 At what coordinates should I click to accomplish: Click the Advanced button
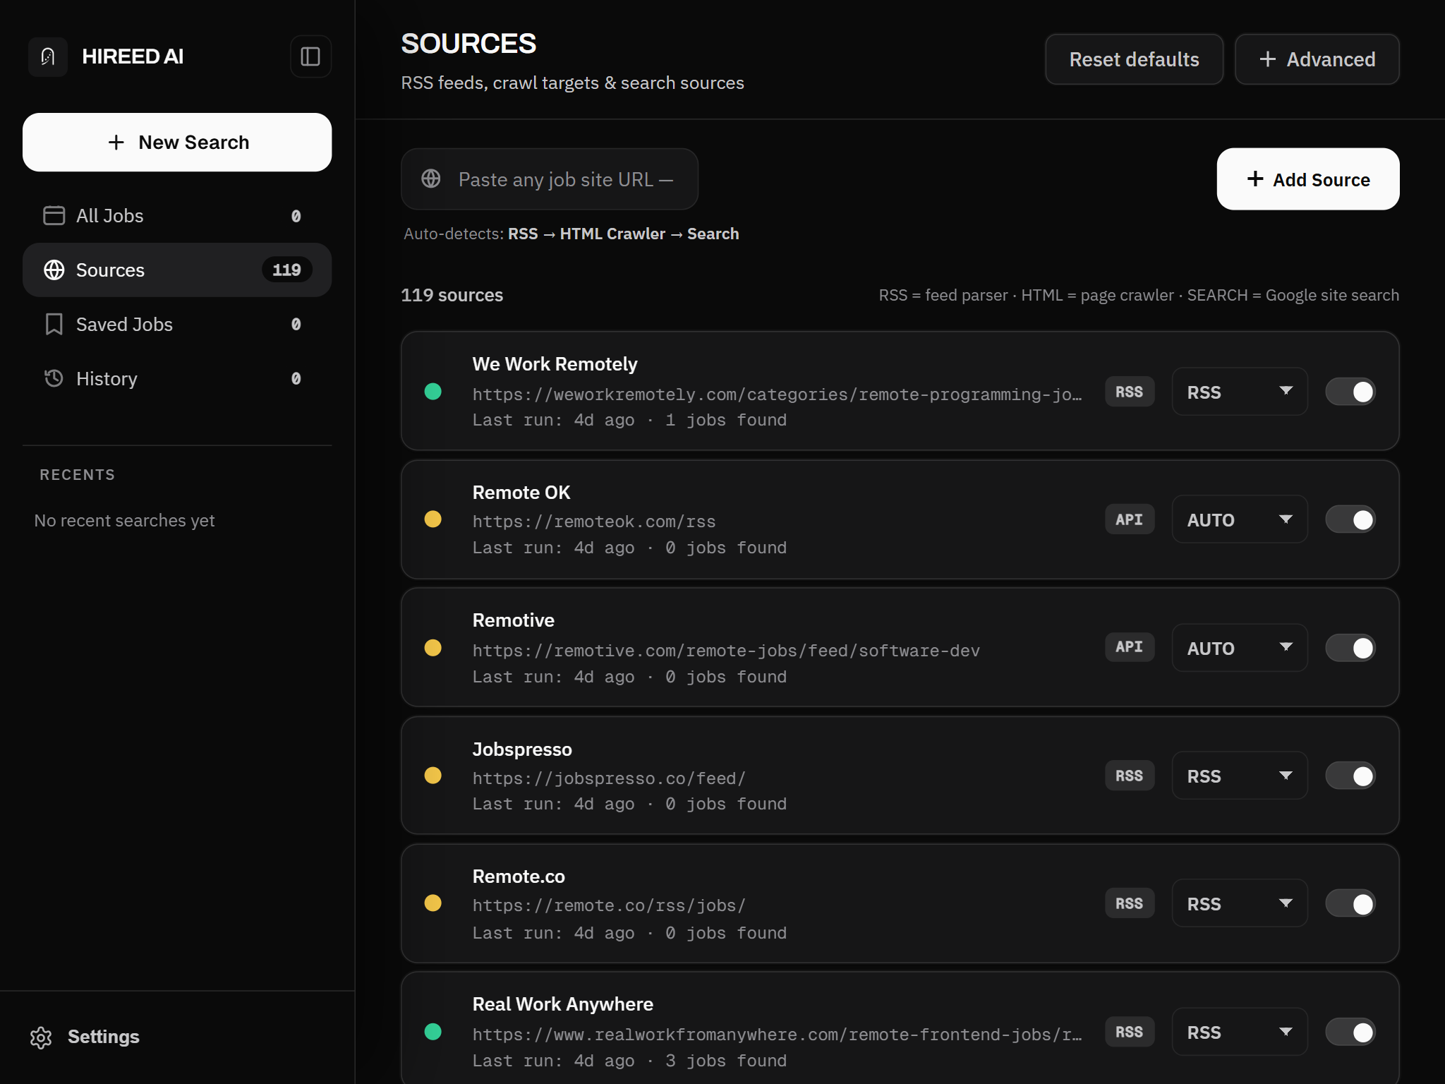[1317, 59]
